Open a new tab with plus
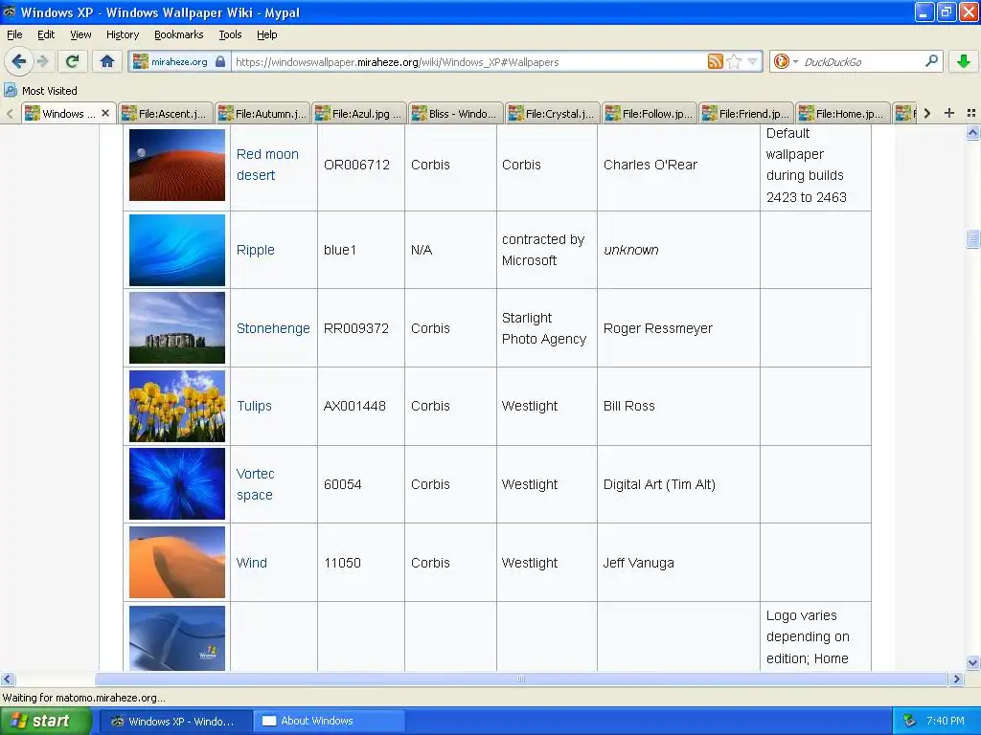The height and width of the screenshot is (735, 981). coord(949,113)
